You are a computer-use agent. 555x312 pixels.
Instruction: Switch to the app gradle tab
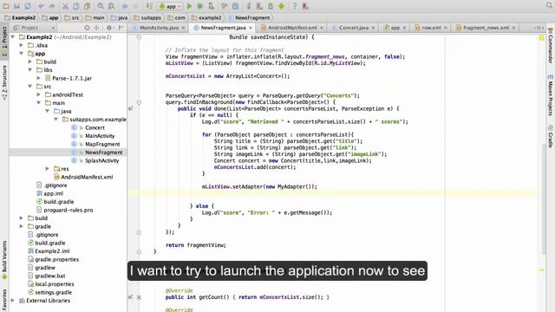[395, 28]
